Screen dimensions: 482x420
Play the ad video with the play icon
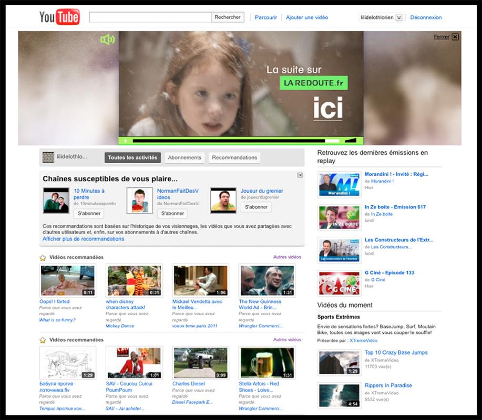(x=126, y=141)
